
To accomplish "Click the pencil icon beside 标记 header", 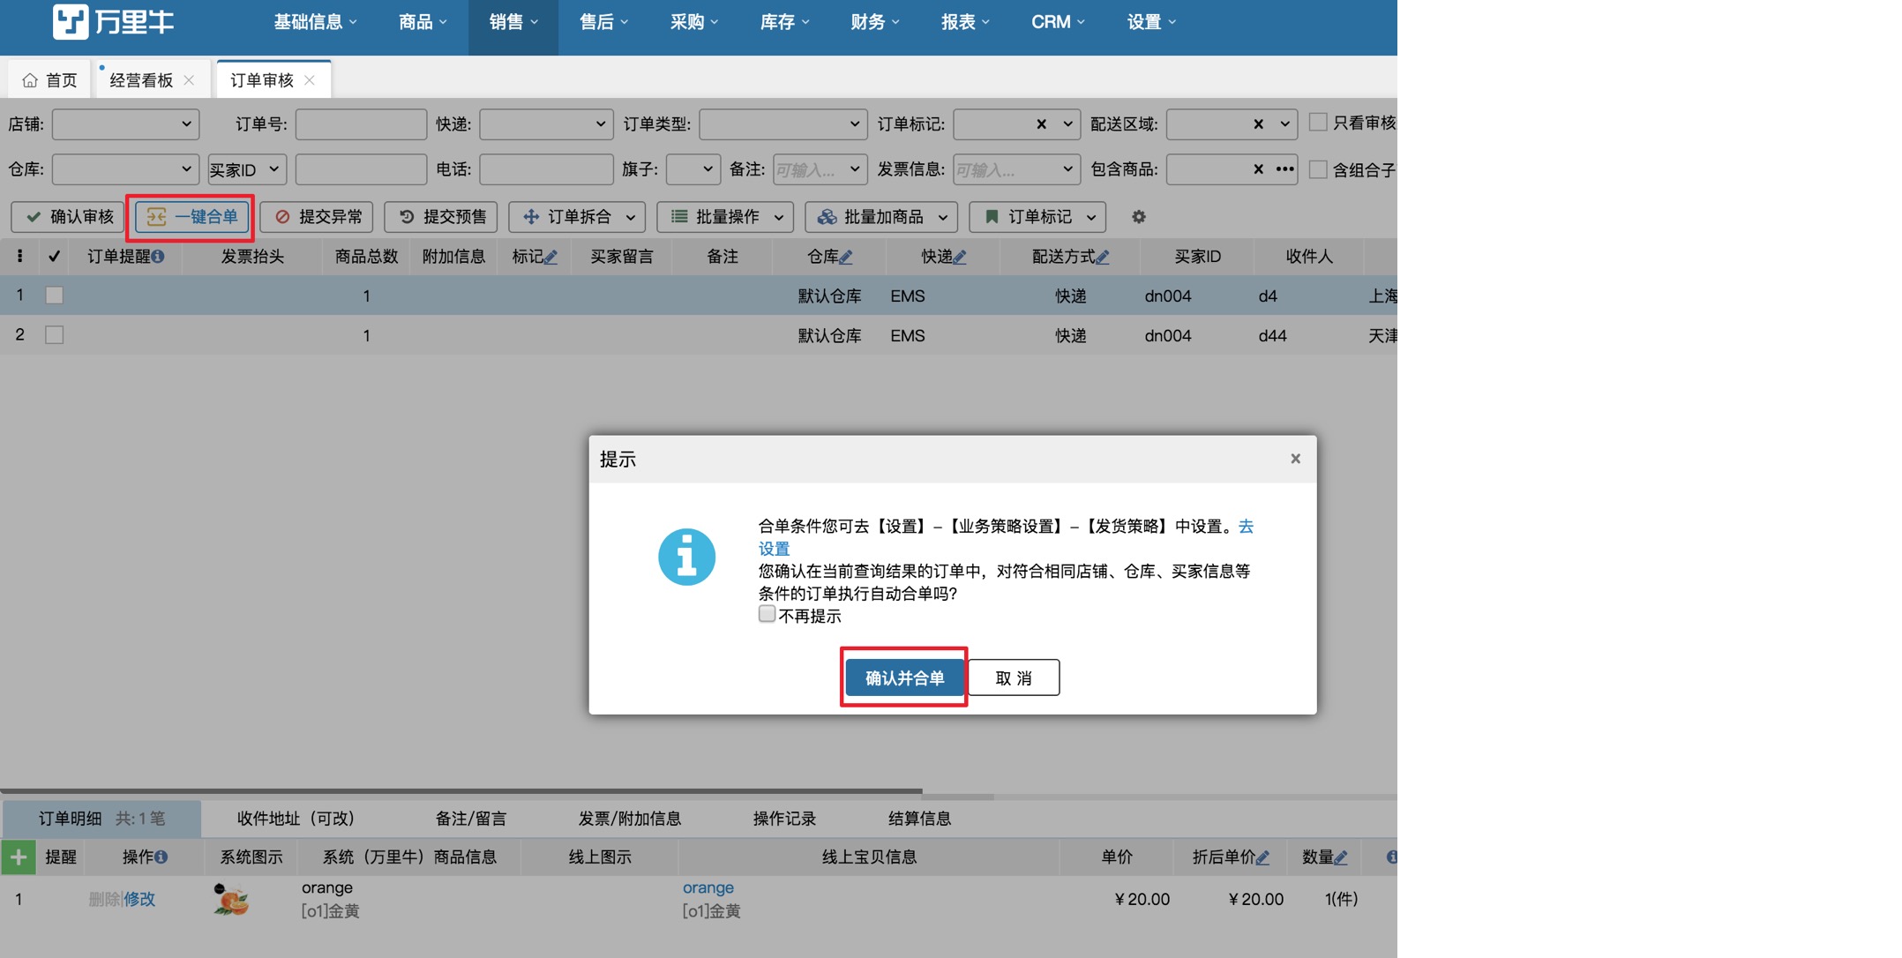I will (550, 257).
